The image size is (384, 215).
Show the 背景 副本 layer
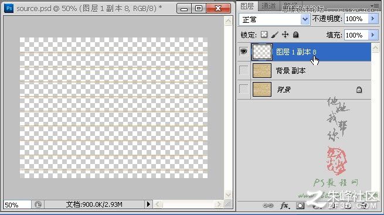tap(244, 70)
